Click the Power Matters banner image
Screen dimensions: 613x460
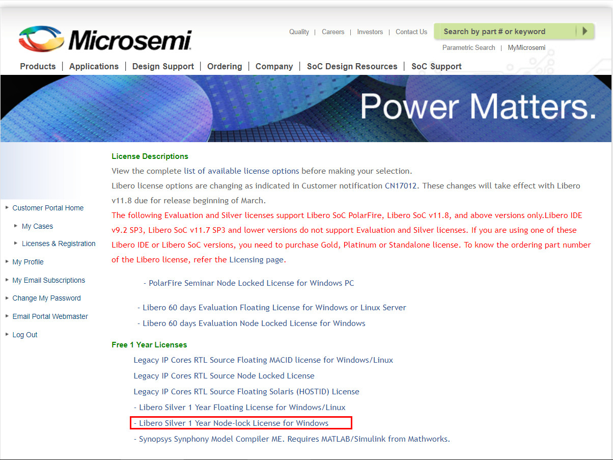(306, 109)
